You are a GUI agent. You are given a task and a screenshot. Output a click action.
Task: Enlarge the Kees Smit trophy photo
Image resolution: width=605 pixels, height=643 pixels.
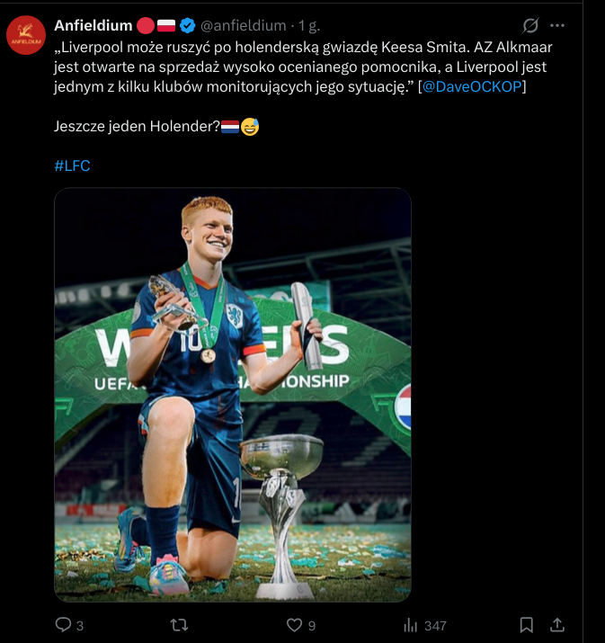click(233, 394)
